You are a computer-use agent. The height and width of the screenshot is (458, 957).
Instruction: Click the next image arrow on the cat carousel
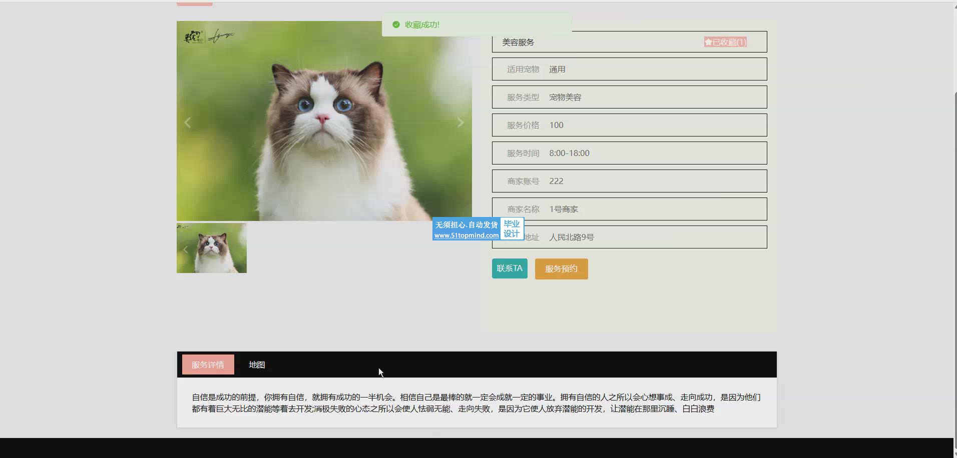click(460, 122)
